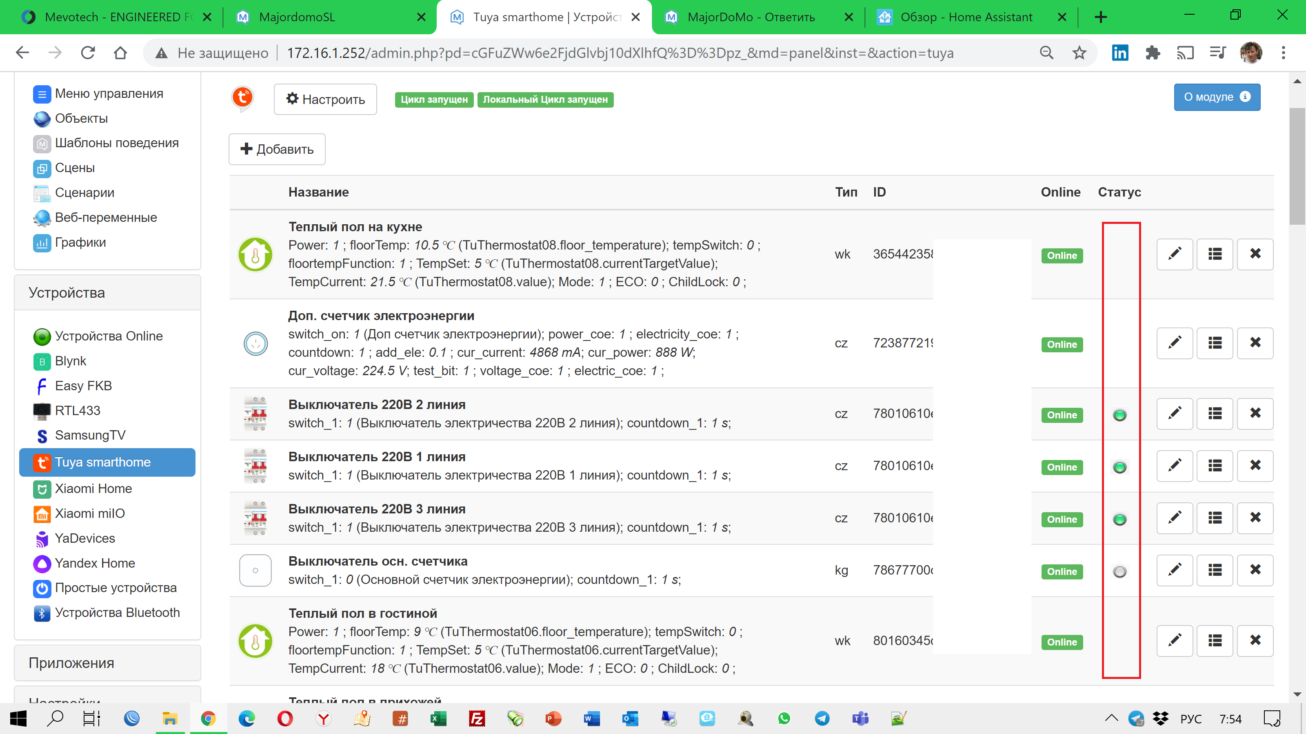Select the Сцены sidebar item
Screen dimensions: 1306x734
point(74,168)
